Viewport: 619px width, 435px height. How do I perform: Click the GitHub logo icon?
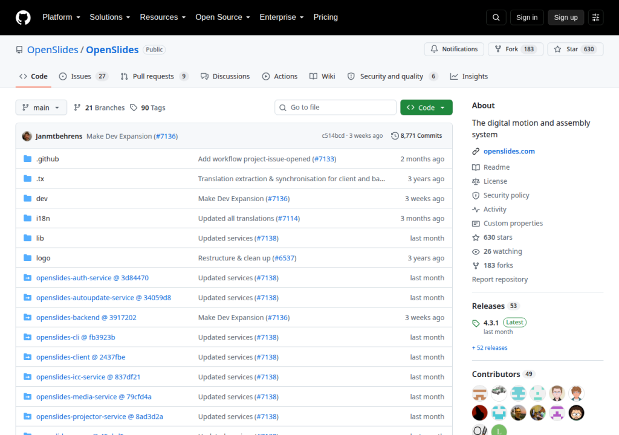point(23,18)
